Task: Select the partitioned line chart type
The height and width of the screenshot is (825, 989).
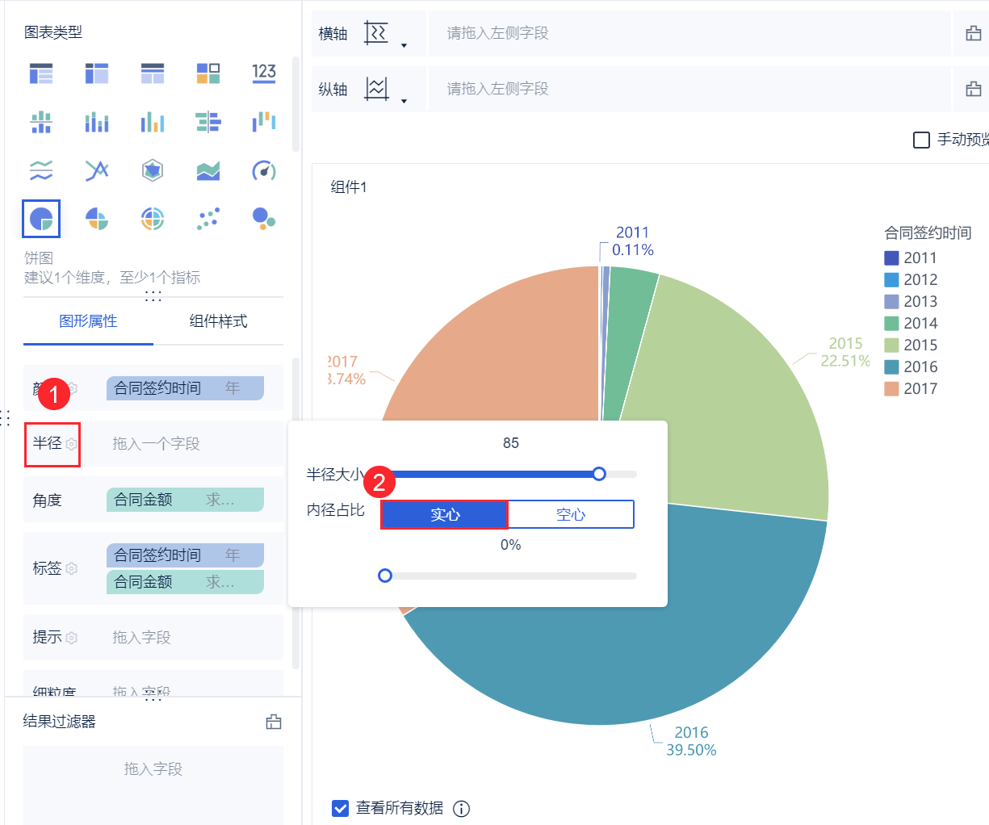Action: (x=41, y=170)
